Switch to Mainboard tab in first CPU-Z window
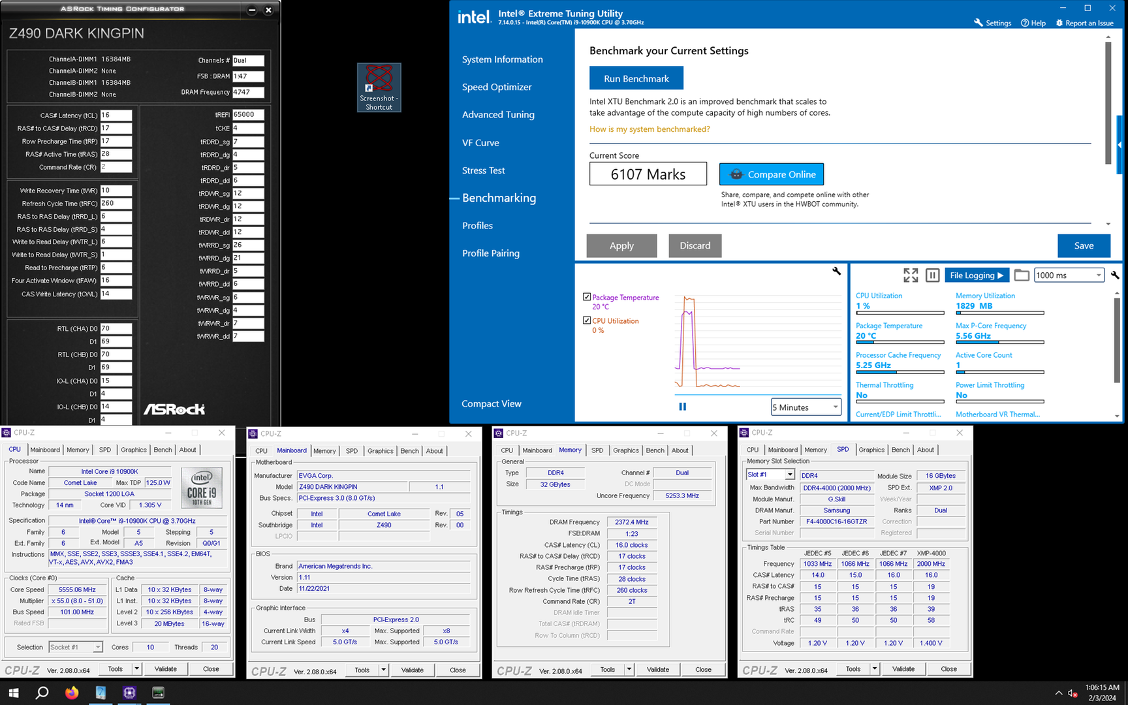The image size is (1128, 705). [x=45, y=450]
